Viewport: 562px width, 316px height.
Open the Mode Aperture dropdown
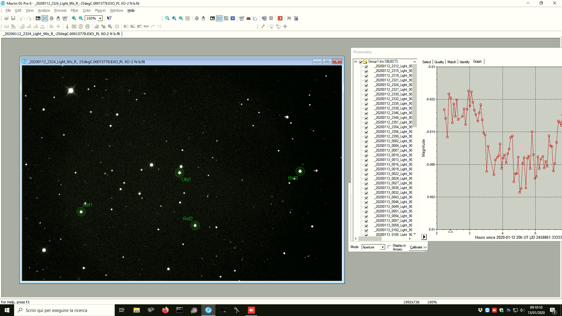click(382, 247)
